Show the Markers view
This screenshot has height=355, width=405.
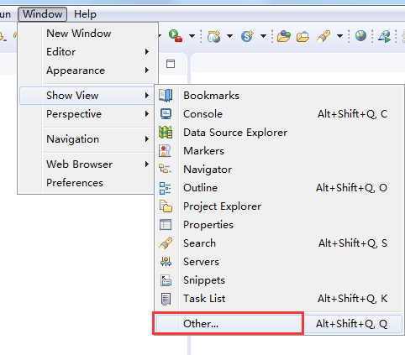click(x=279, y=151)
